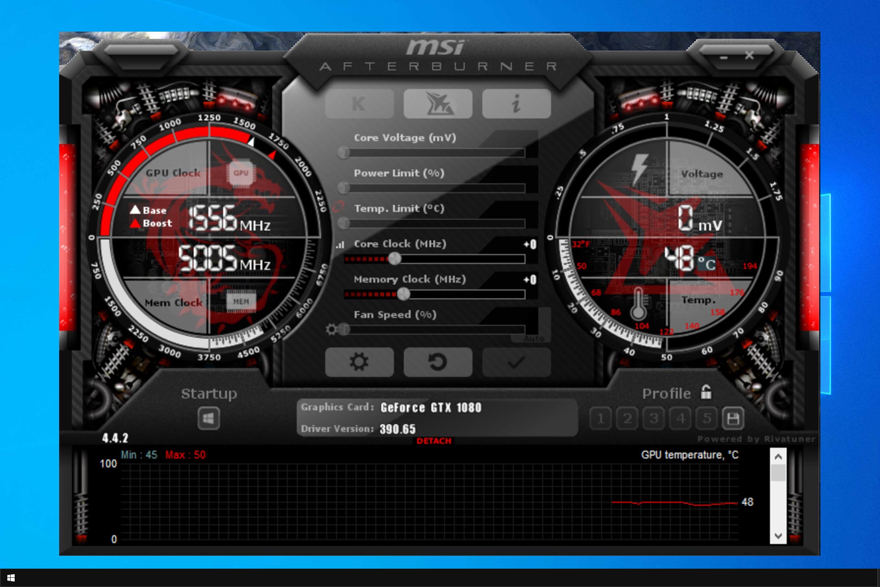Select profile slot 5
Screen dimensions: 880x587
[707, 418]
